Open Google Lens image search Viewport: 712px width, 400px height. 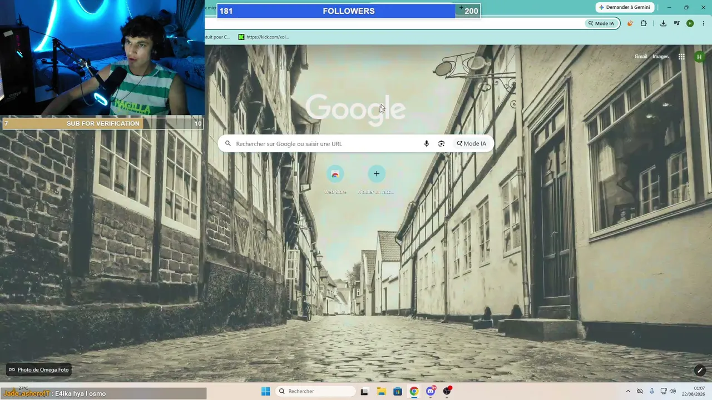441,143
